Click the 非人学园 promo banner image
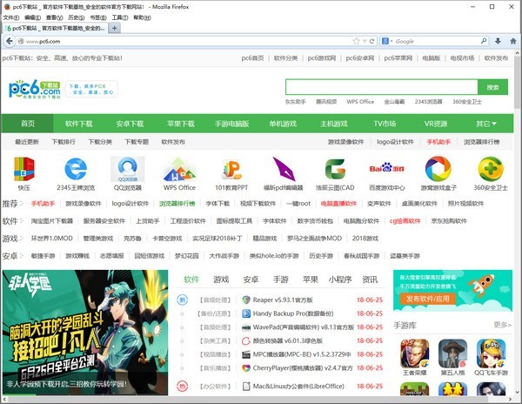522x404 pixels. pos(85,333)
